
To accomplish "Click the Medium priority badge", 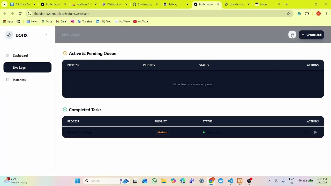I will (x=162, y=132).
